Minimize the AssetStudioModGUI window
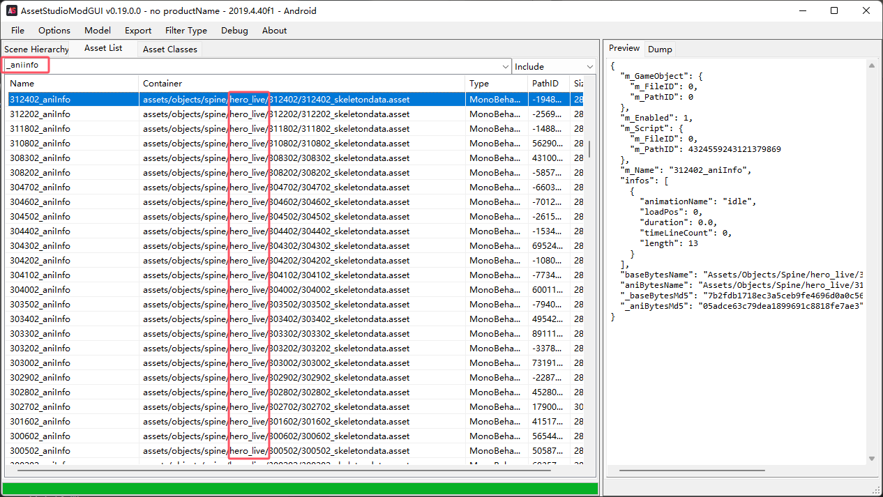The height and width of the screenshot is (497, 883). 803,10
